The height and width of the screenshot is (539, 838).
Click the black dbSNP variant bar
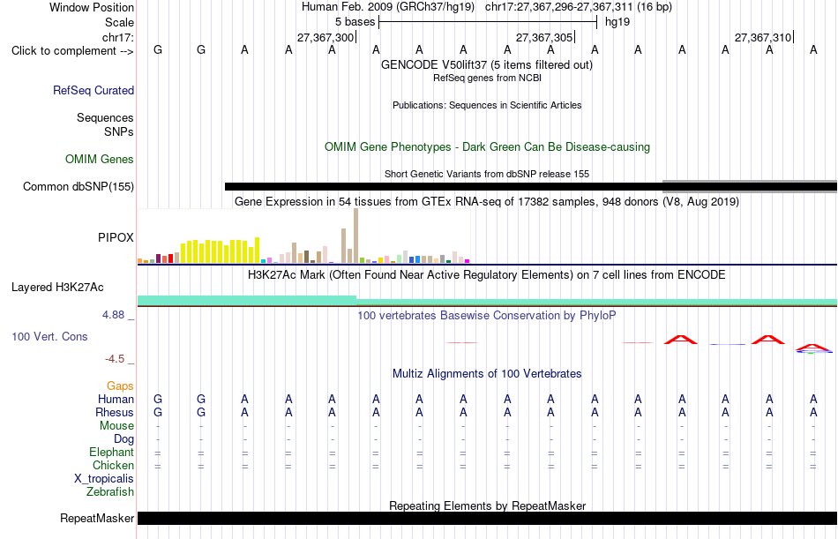444,187
